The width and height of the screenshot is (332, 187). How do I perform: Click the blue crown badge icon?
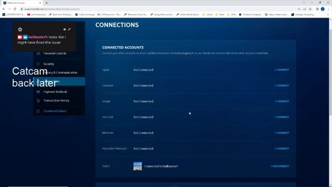(x=25, y=37)
